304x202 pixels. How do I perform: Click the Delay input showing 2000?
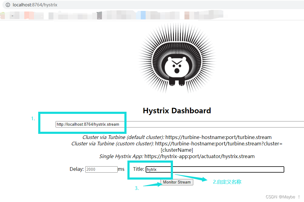pyautogui.click(x=101, y=169)
